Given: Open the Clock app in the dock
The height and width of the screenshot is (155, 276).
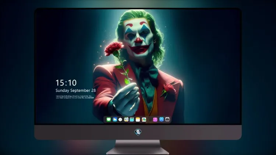Looking at the screenshot, I should 120,120.
